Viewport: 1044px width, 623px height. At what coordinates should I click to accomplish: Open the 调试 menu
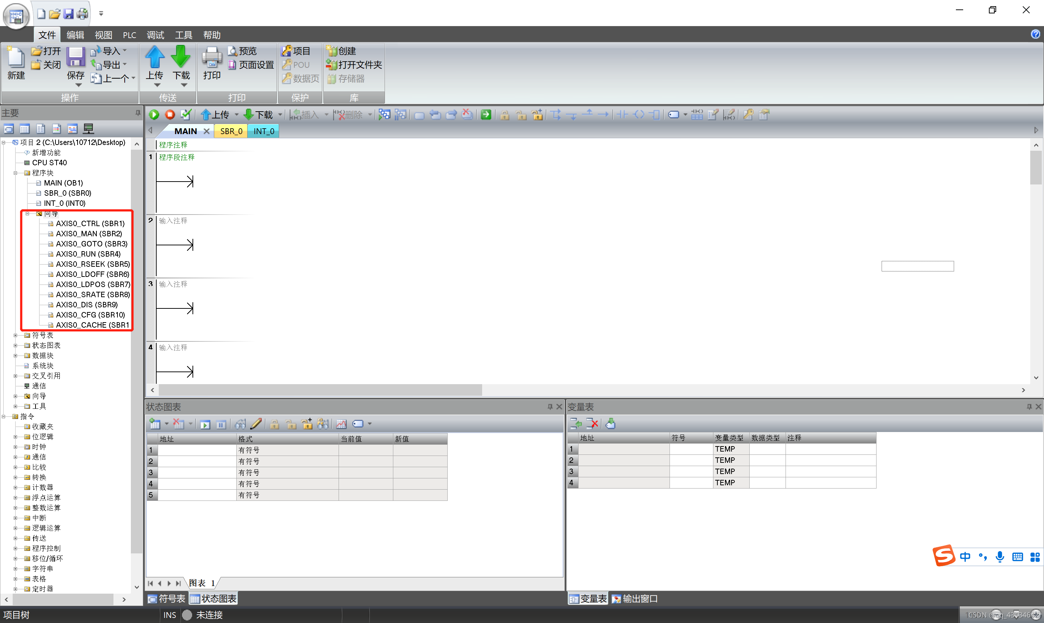[x=155, y=35]
